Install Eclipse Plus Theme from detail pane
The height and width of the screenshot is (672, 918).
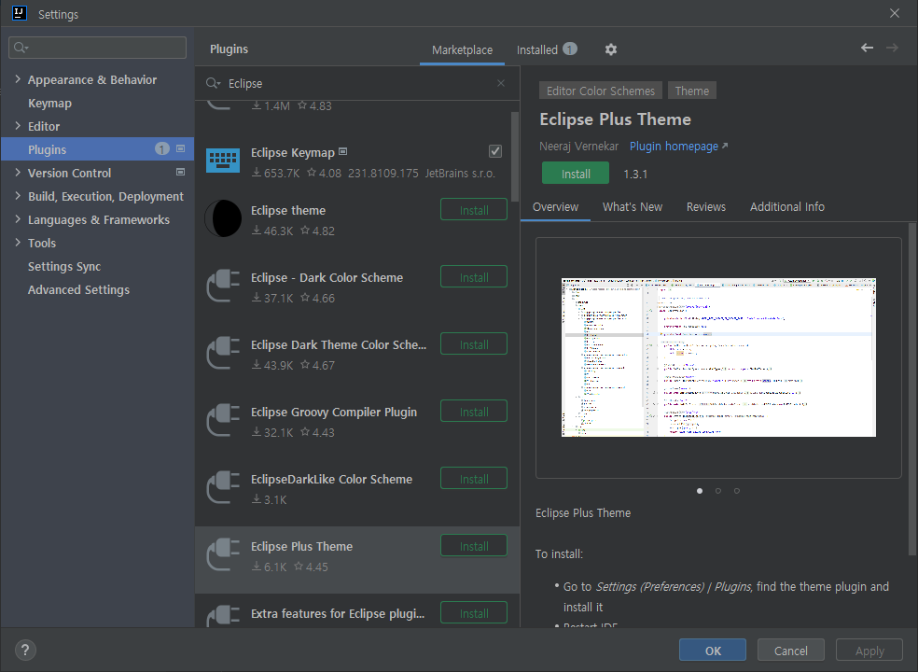[576, 174]
